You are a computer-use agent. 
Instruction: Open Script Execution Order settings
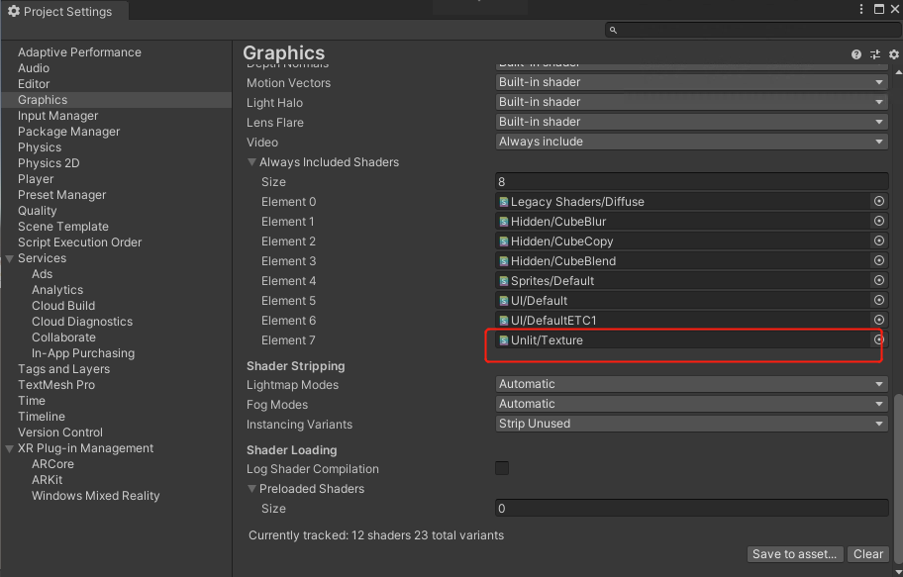[79, 242]
